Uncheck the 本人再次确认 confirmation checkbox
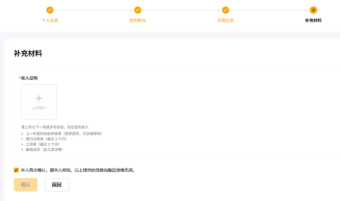Image resolution: width=340 pixels, height=201 pixels. 16,170
